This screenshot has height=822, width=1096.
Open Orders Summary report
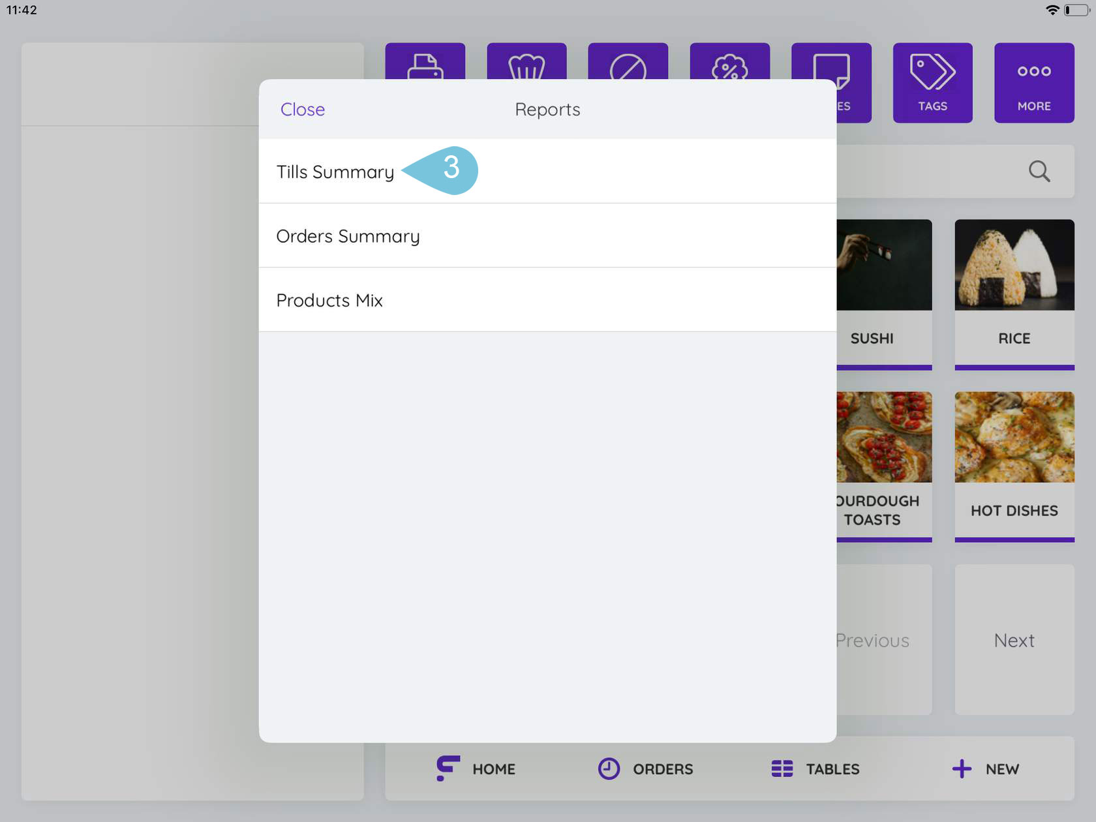tap(547, 236)
